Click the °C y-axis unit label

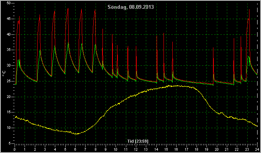(4, 73)
